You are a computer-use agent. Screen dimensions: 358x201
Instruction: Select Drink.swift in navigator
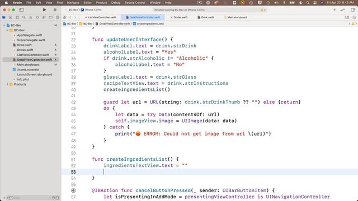pyautogui.click(x=24, y=45)
